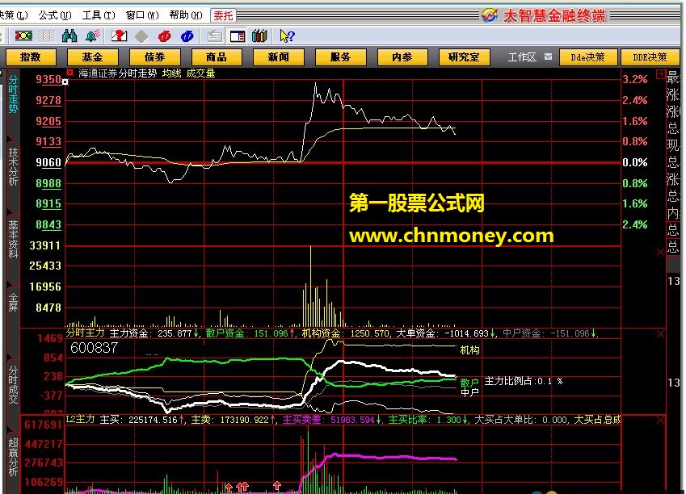The height and width of the screenshot is (494, 686).
Task: Close the volume panel via red X
Action: coord(660,253)
